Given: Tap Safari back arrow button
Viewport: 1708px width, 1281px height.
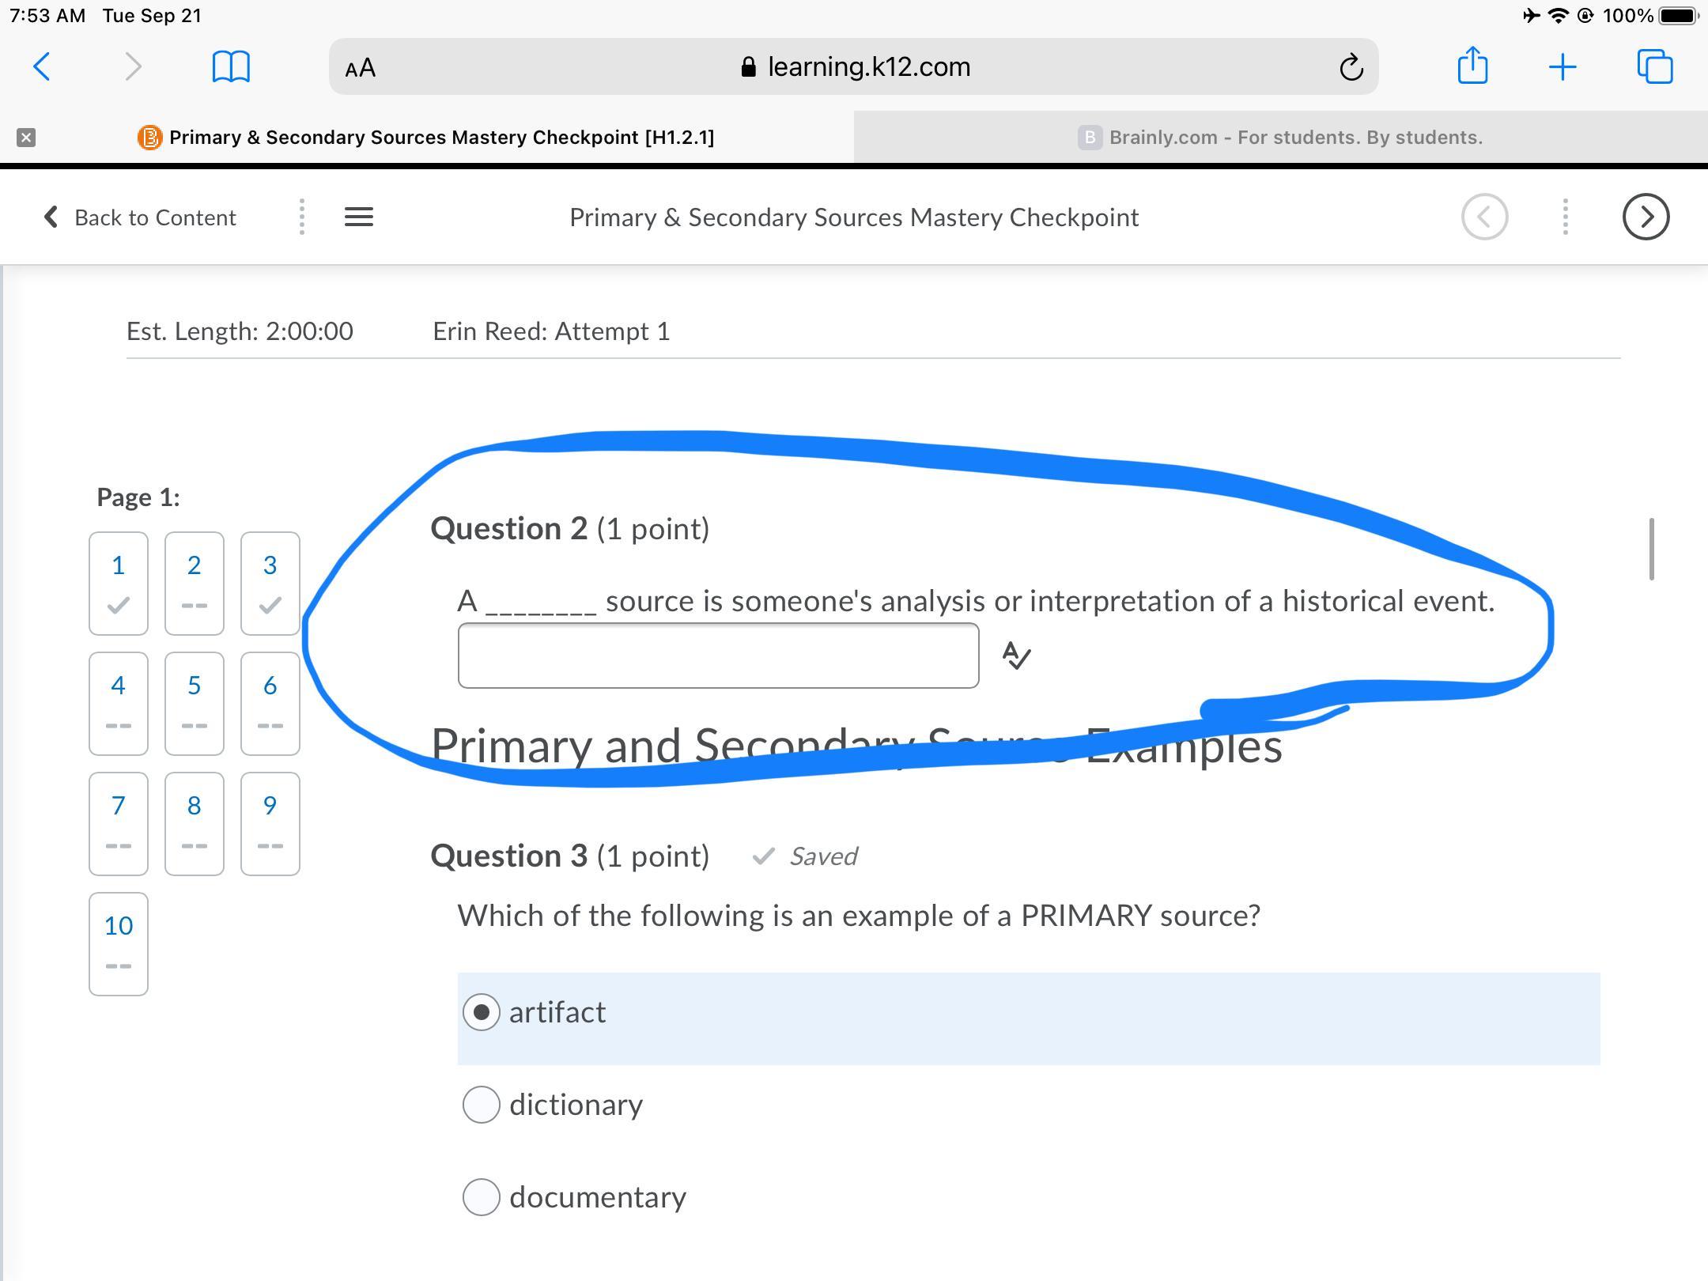Looking at the screenshot, I should 43,66.
